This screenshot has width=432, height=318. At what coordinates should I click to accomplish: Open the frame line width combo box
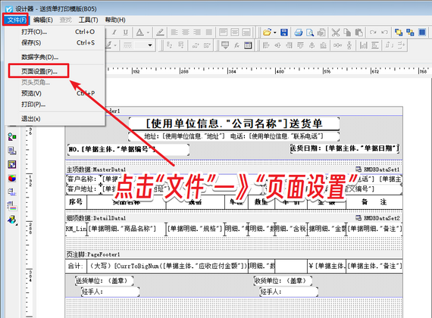(x=144, y=45)
